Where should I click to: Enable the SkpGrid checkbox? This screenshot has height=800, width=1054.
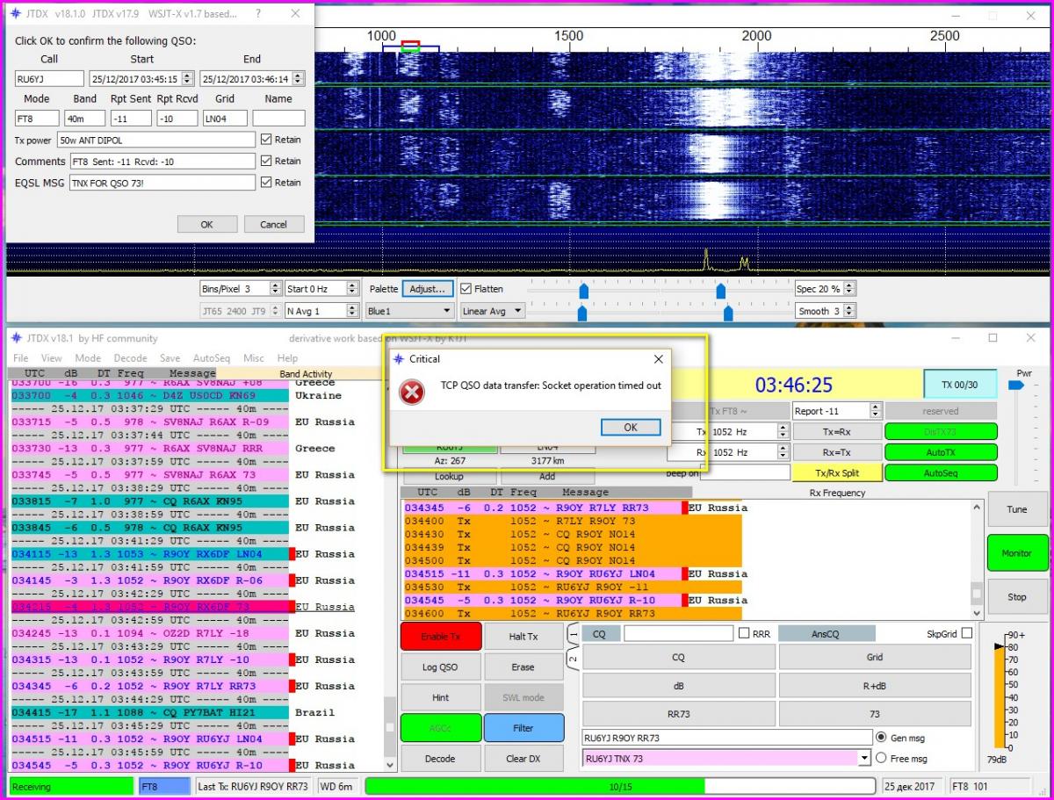pyautogui.click(x=967, y=633)
